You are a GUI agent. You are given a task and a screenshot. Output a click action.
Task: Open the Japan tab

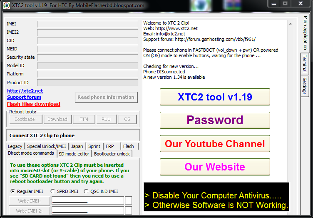tap(77, 146)
